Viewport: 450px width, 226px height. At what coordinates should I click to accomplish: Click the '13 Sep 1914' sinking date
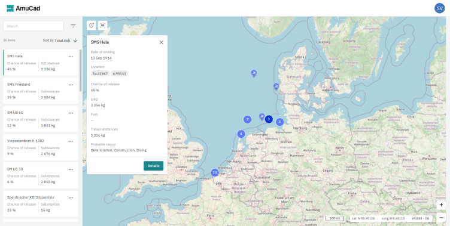pos(101,58)
